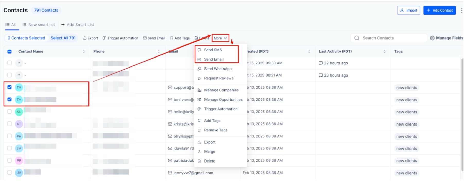The width and height of the screenshot is (464, 191).
Task: Collapse the More dropdown
Action: pos(220,38)
